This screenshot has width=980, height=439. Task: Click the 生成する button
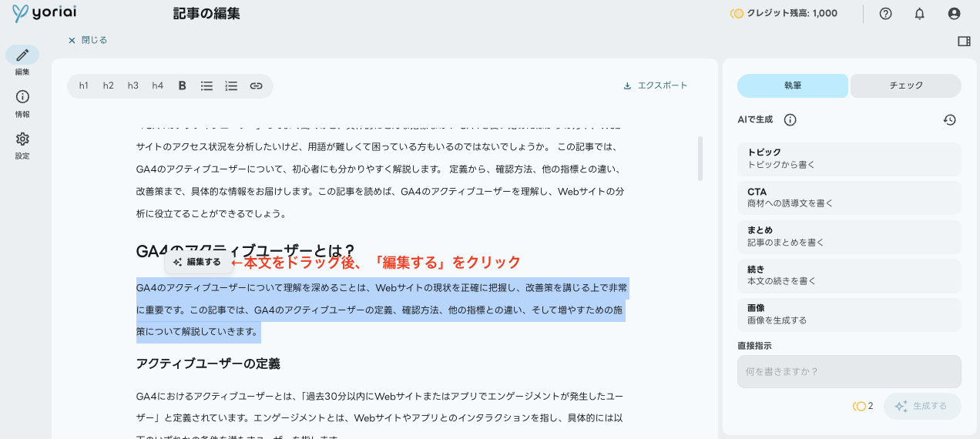point(922,406)
